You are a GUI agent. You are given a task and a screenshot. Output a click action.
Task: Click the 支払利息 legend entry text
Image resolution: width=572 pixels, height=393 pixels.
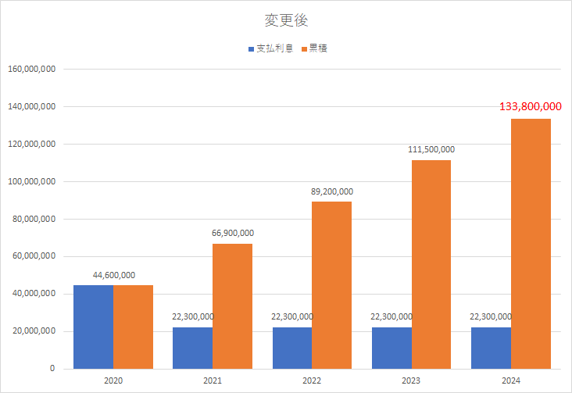coord(274,48)
